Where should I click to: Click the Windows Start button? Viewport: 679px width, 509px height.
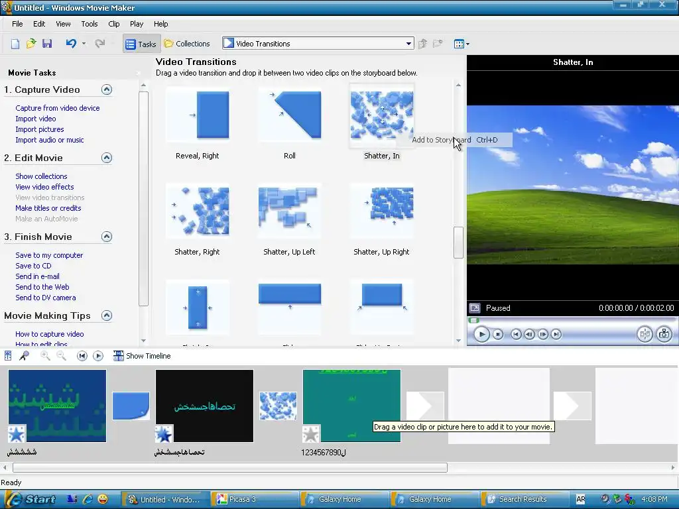(31, 499)
